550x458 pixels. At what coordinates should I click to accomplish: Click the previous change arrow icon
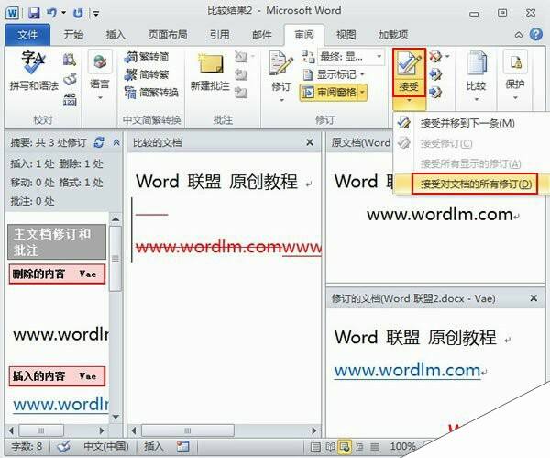[x=435, y=74]
